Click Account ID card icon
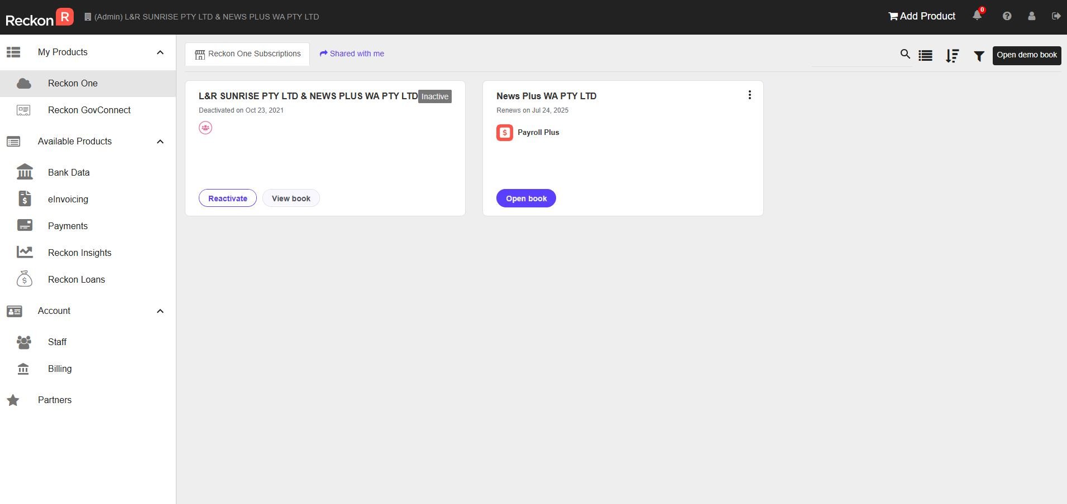 14,311
